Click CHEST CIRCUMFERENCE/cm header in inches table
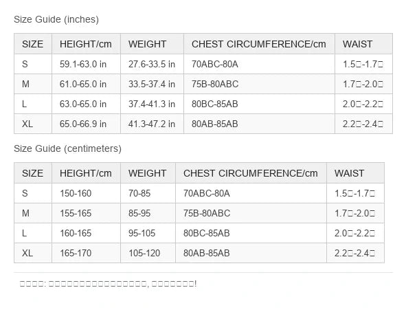The width and height of the screenshot is (406, 312). (259, 44)
